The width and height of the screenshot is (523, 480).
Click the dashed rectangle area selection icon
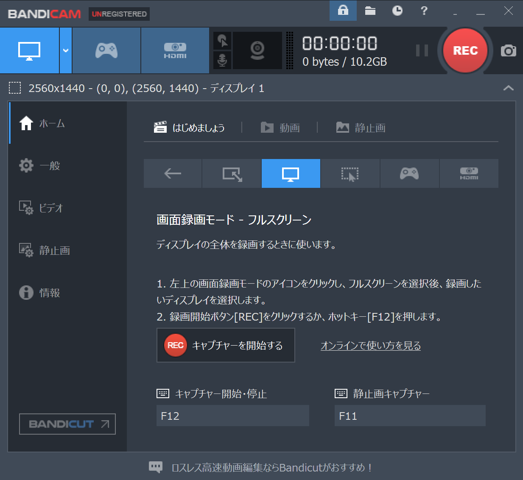pyautogui.click(x=15, y=88)
